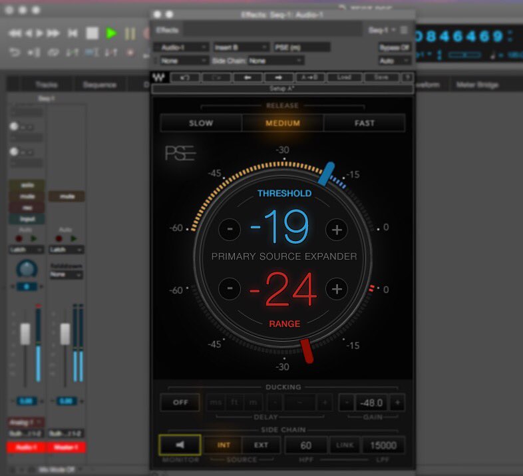Click the green Play transport button

pos(110,33)
